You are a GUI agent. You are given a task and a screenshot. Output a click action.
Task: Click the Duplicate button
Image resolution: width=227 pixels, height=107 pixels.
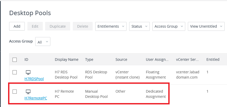(x=57, y=26)
